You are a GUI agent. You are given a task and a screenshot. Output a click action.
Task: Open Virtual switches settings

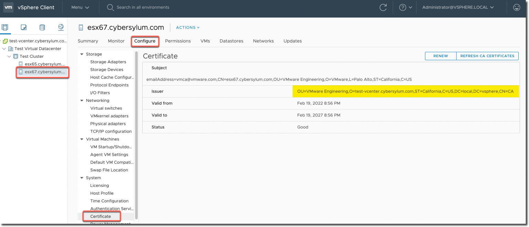pos(106,108)
